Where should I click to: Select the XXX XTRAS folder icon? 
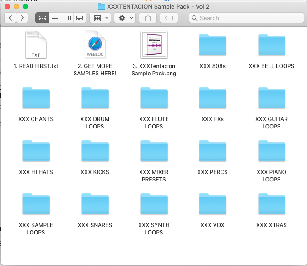tap(272, 204)
